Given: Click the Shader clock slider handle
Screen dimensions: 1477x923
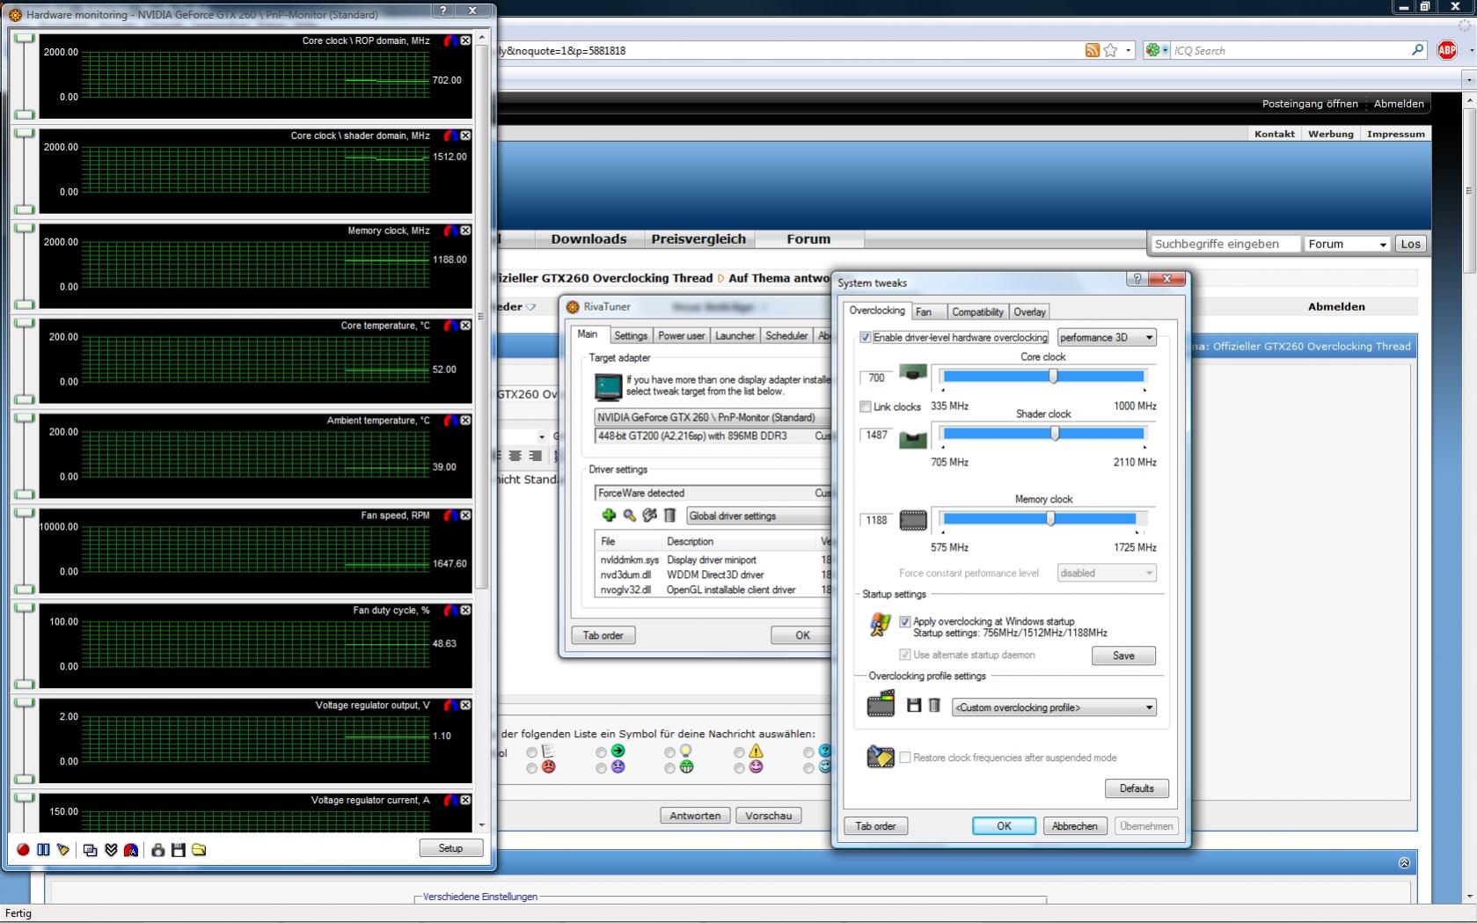Looking at the screenshot, I should 1055,433.
